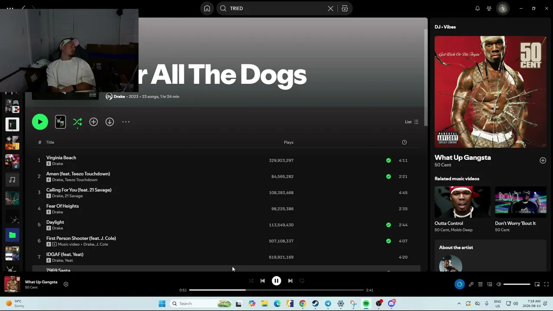
Task: Open the Outta Control music video
Action: tap(462, 202)
